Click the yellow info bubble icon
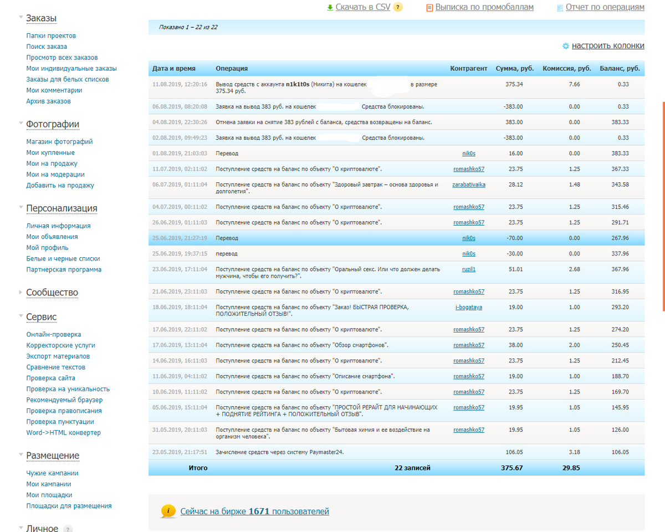 [168, 511]
